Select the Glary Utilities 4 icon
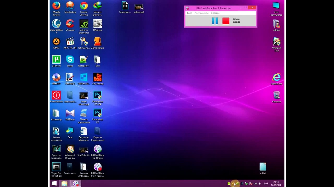This screenshot has height=187, width=334. pyautogui.click(x=56, y=26)
